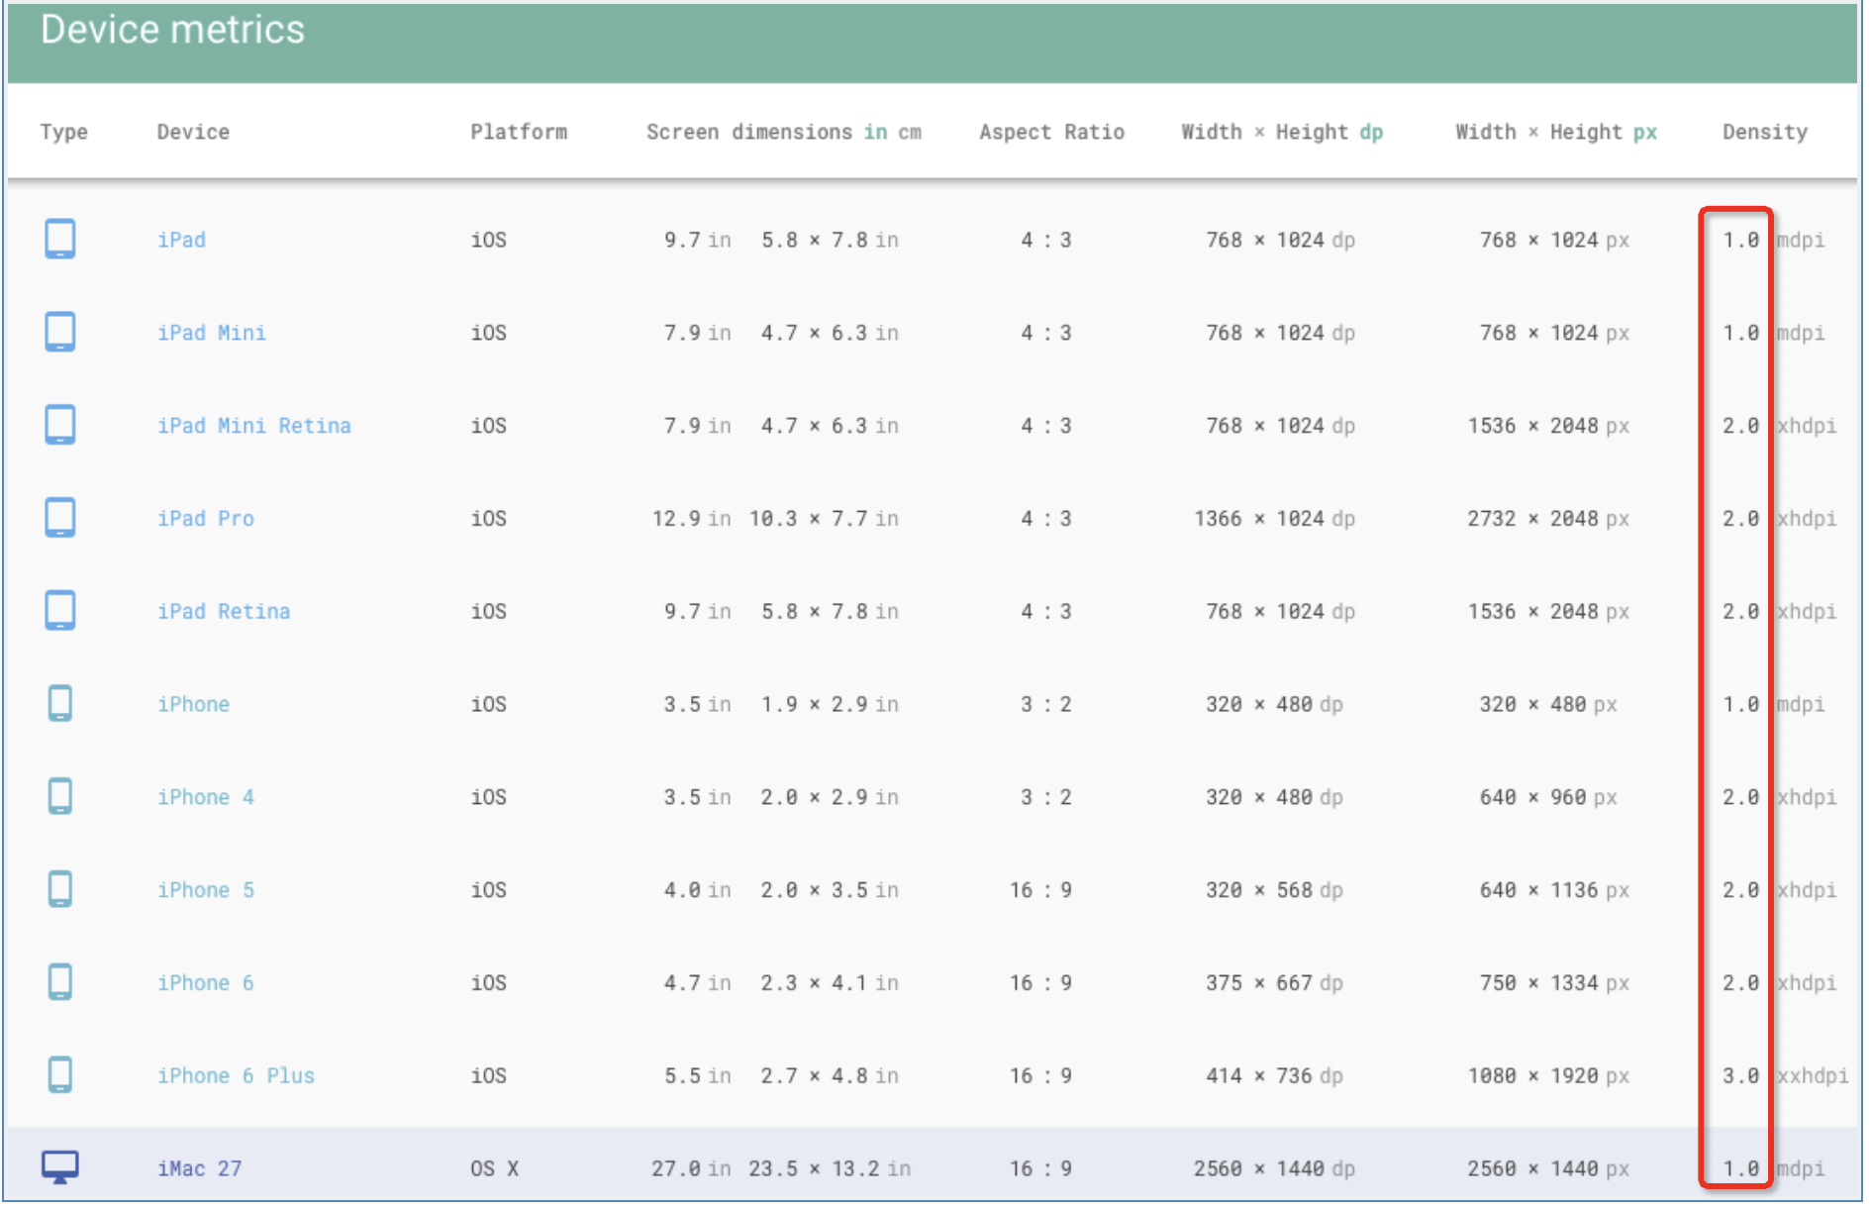The width and height of the screenshot is (1871, 1210).
Task: Sort by the Platform column header
Action: 519,132
